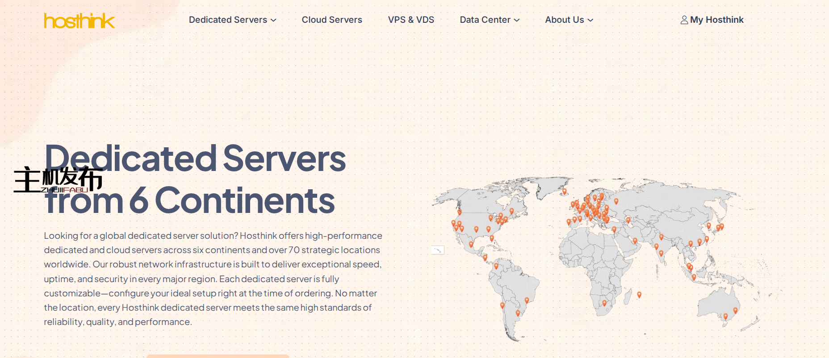Go to Cloud Servers in the navigation
The width and height of the screenshot is (829, 358).
tap(332, 20)
